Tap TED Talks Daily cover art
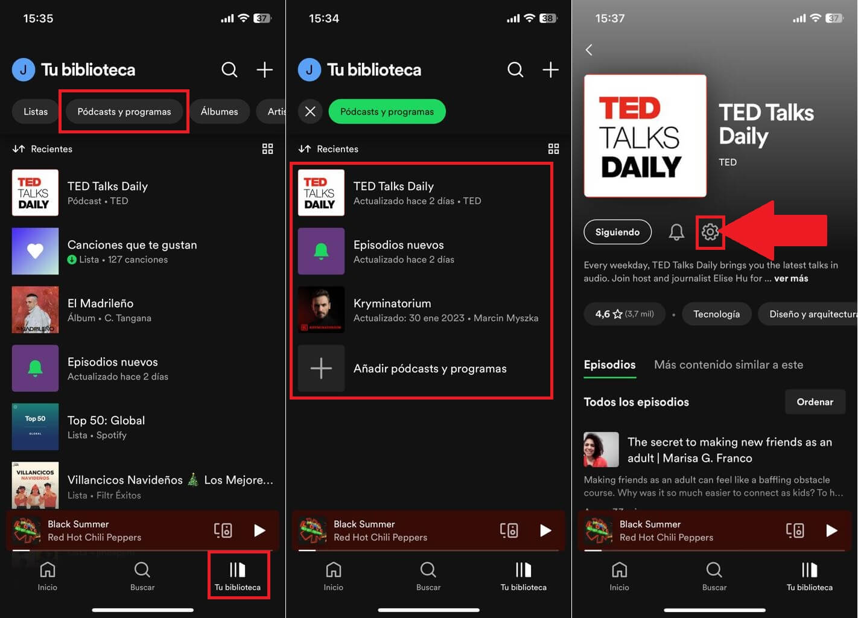This screenshot has width=858, height=618. (645, 136)
